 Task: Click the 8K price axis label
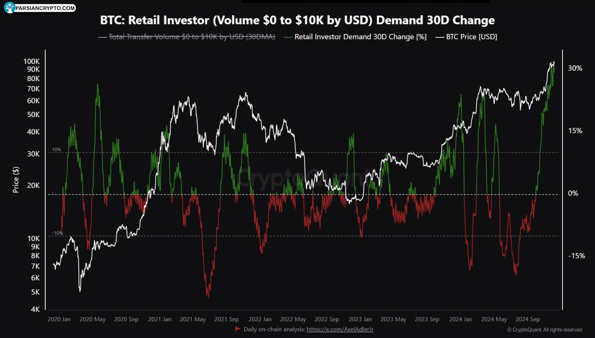click(x=35, y=256)
